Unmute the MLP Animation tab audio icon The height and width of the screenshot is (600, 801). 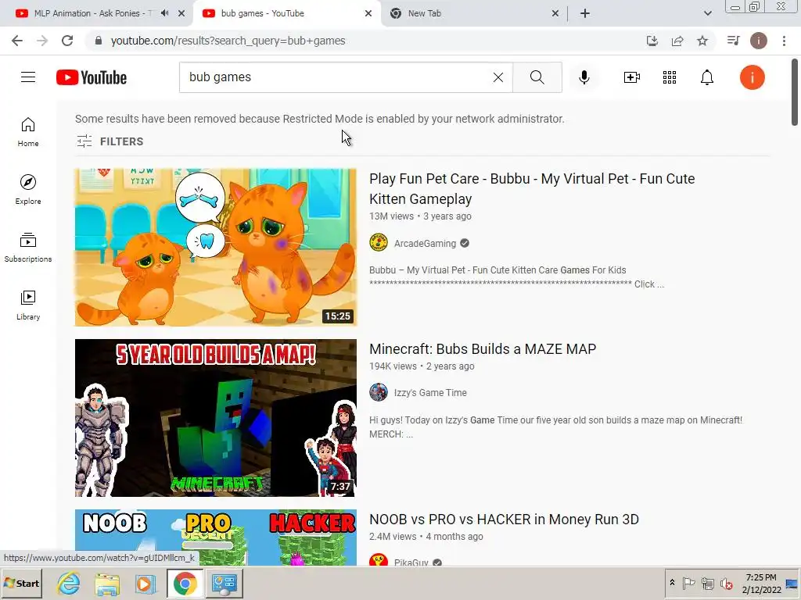click(x=164, y=13)
